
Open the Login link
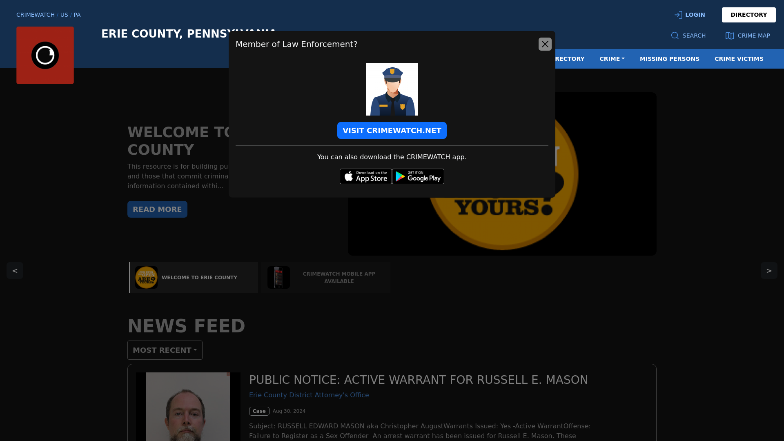(690, 15)
